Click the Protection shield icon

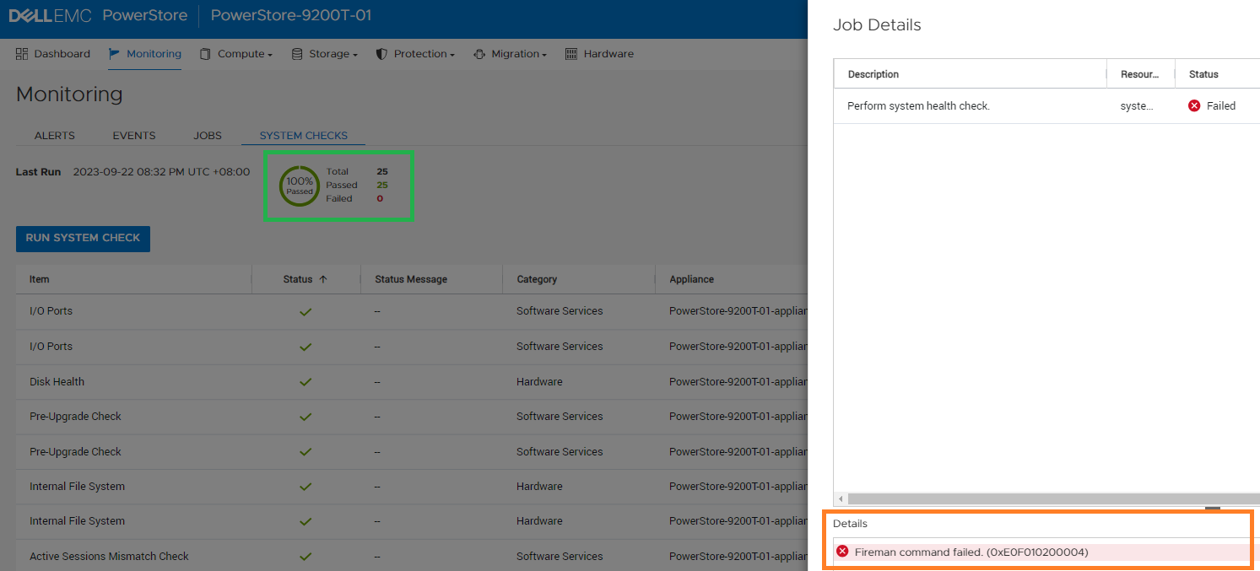coord(381,54)
